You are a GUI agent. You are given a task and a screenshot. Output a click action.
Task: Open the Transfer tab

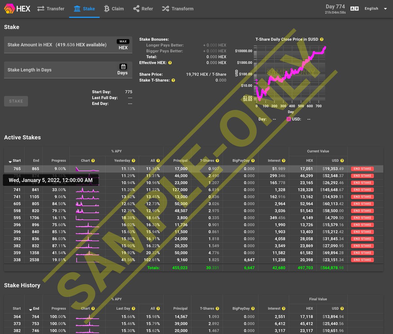pos(50,9)
